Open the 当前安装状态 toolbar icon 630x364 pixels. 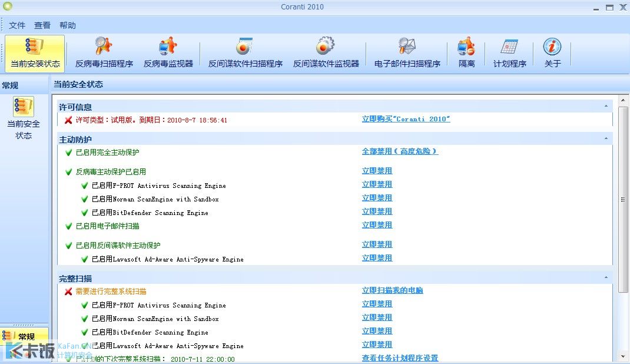click(x=35, y=54)
